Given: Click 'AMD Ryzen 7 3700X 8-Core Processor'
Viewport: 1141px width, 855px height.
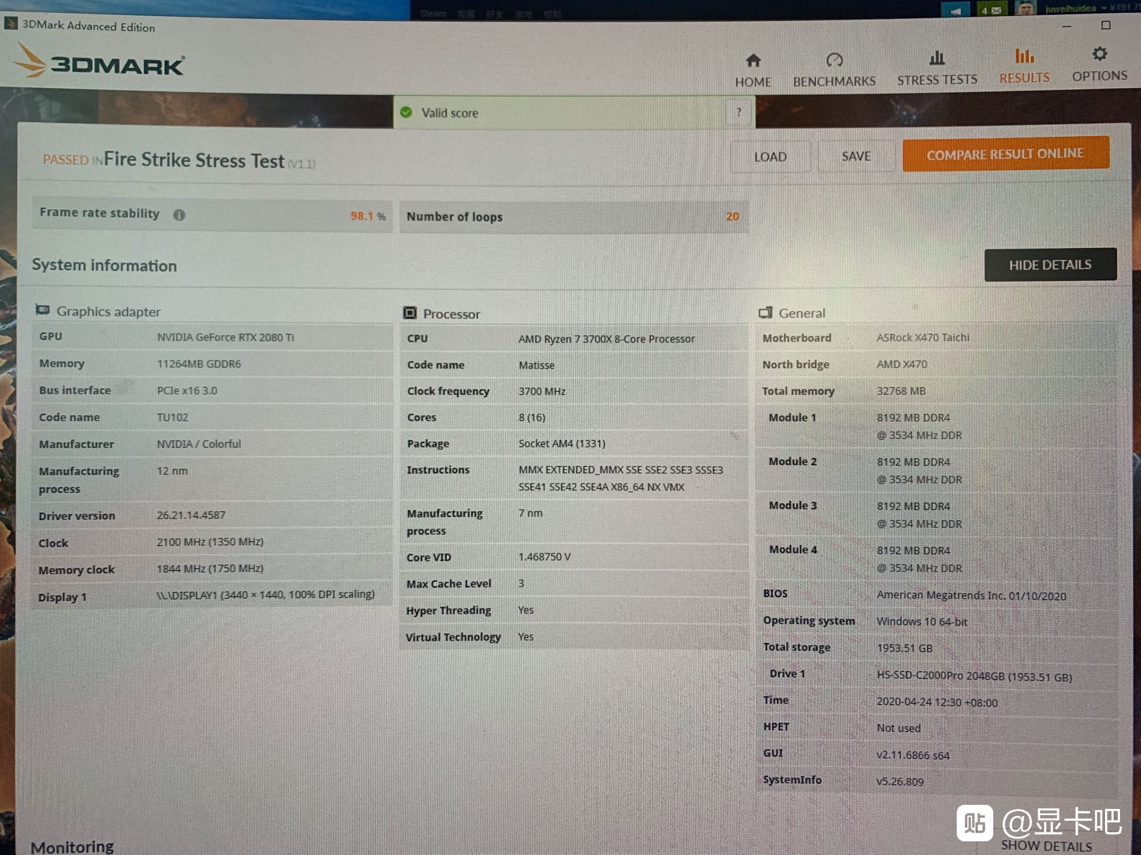Looking at the screenshot, I should coord(606,339).
